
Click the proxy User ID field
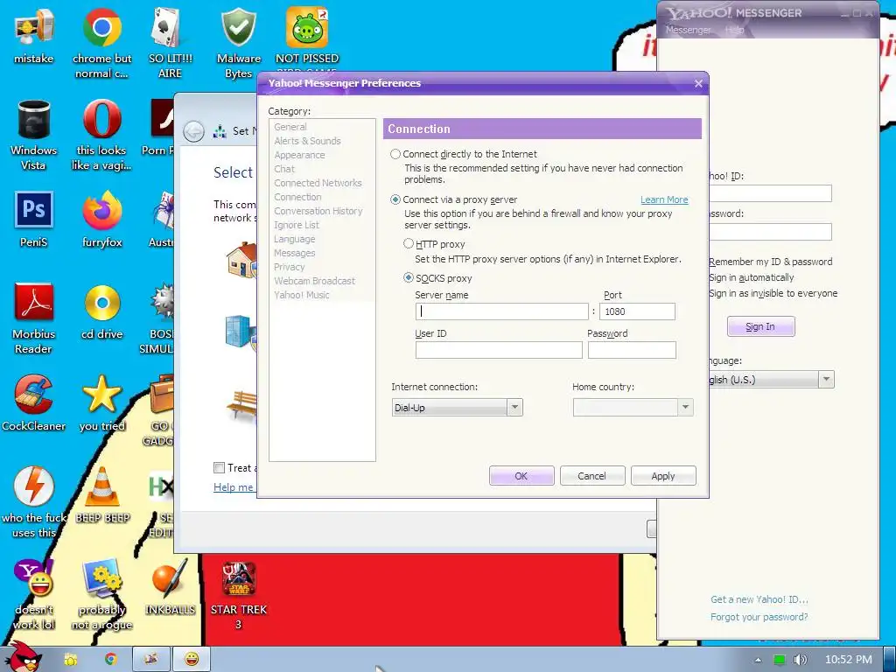499,350
